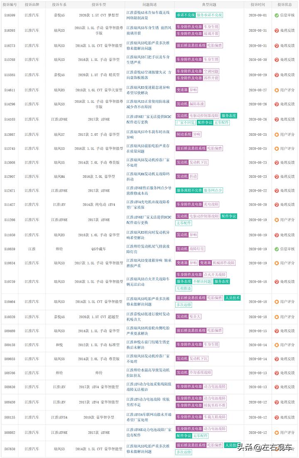
Task: Click the 点火开关故障 tag in row 510759
Action: [215, 274]
